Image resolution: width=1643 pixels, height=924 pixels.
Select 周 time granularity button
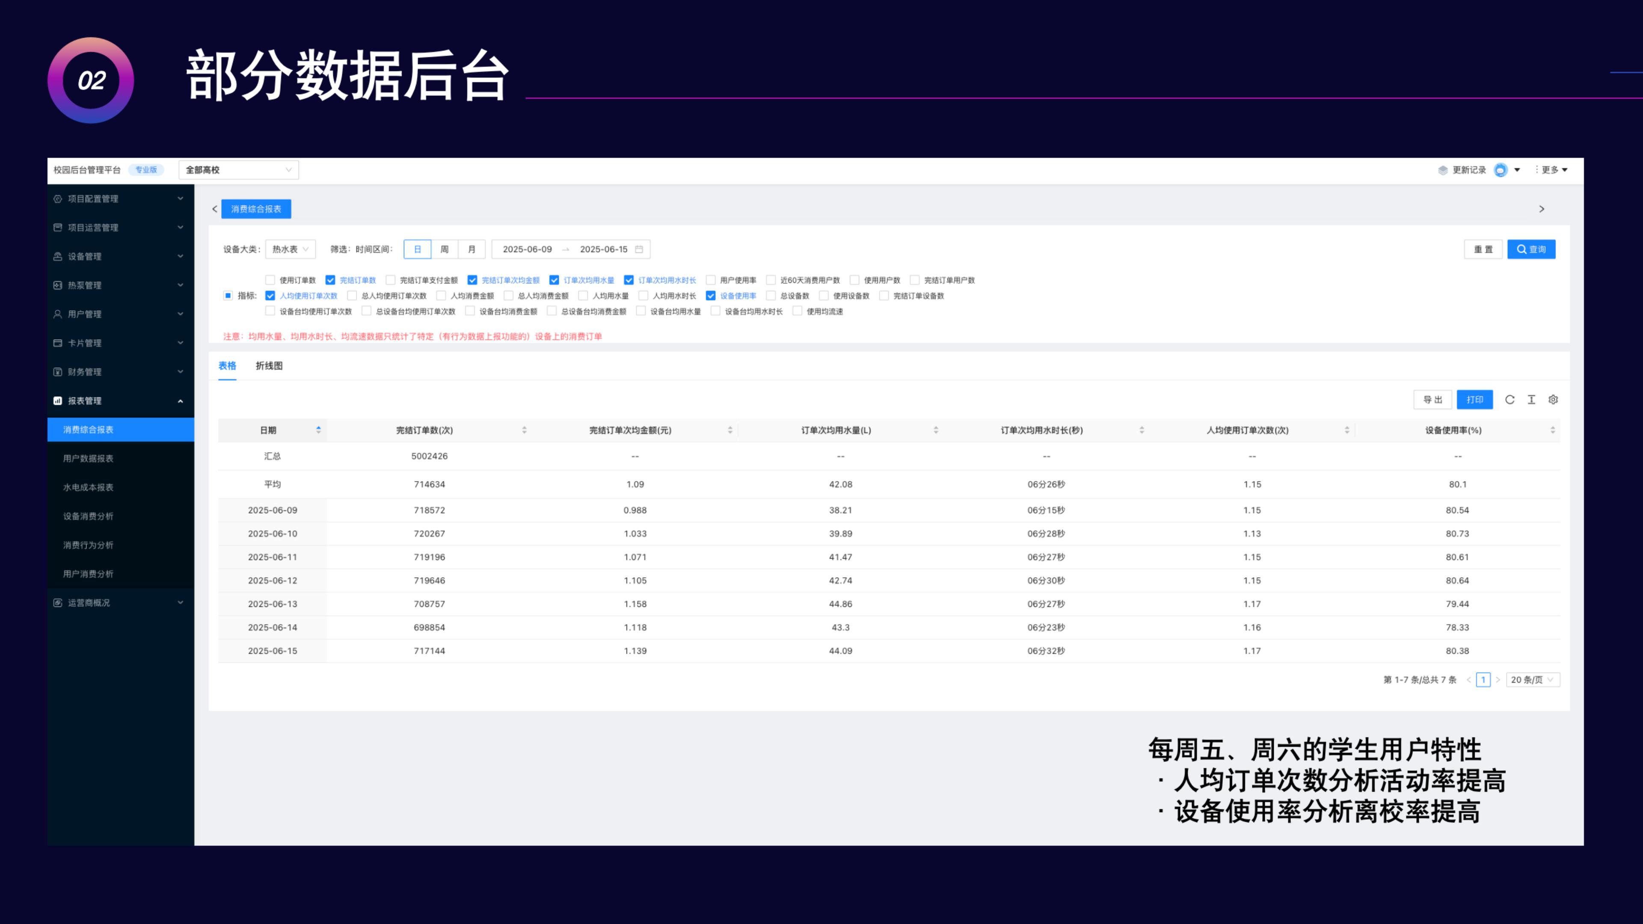pos(445,249)
